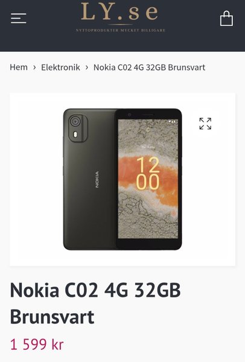This screenshot has width=245, height=362.
Task: Click the word Brunsvart in product heading
Action: pos(52,317)
